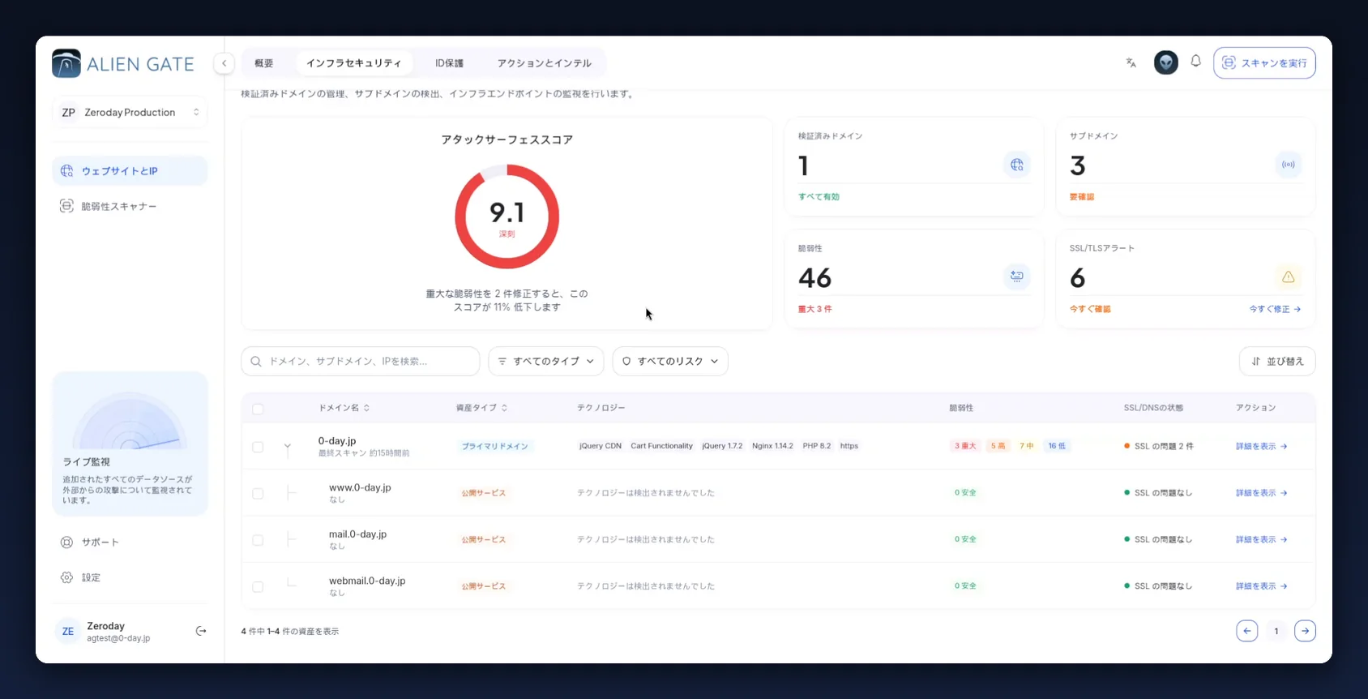This screenshot has height=699, width=1368.
Task: Open the notifications bell
Action: click(1195, 62)
